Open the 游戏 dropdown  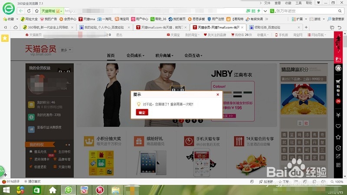point(317,19)
